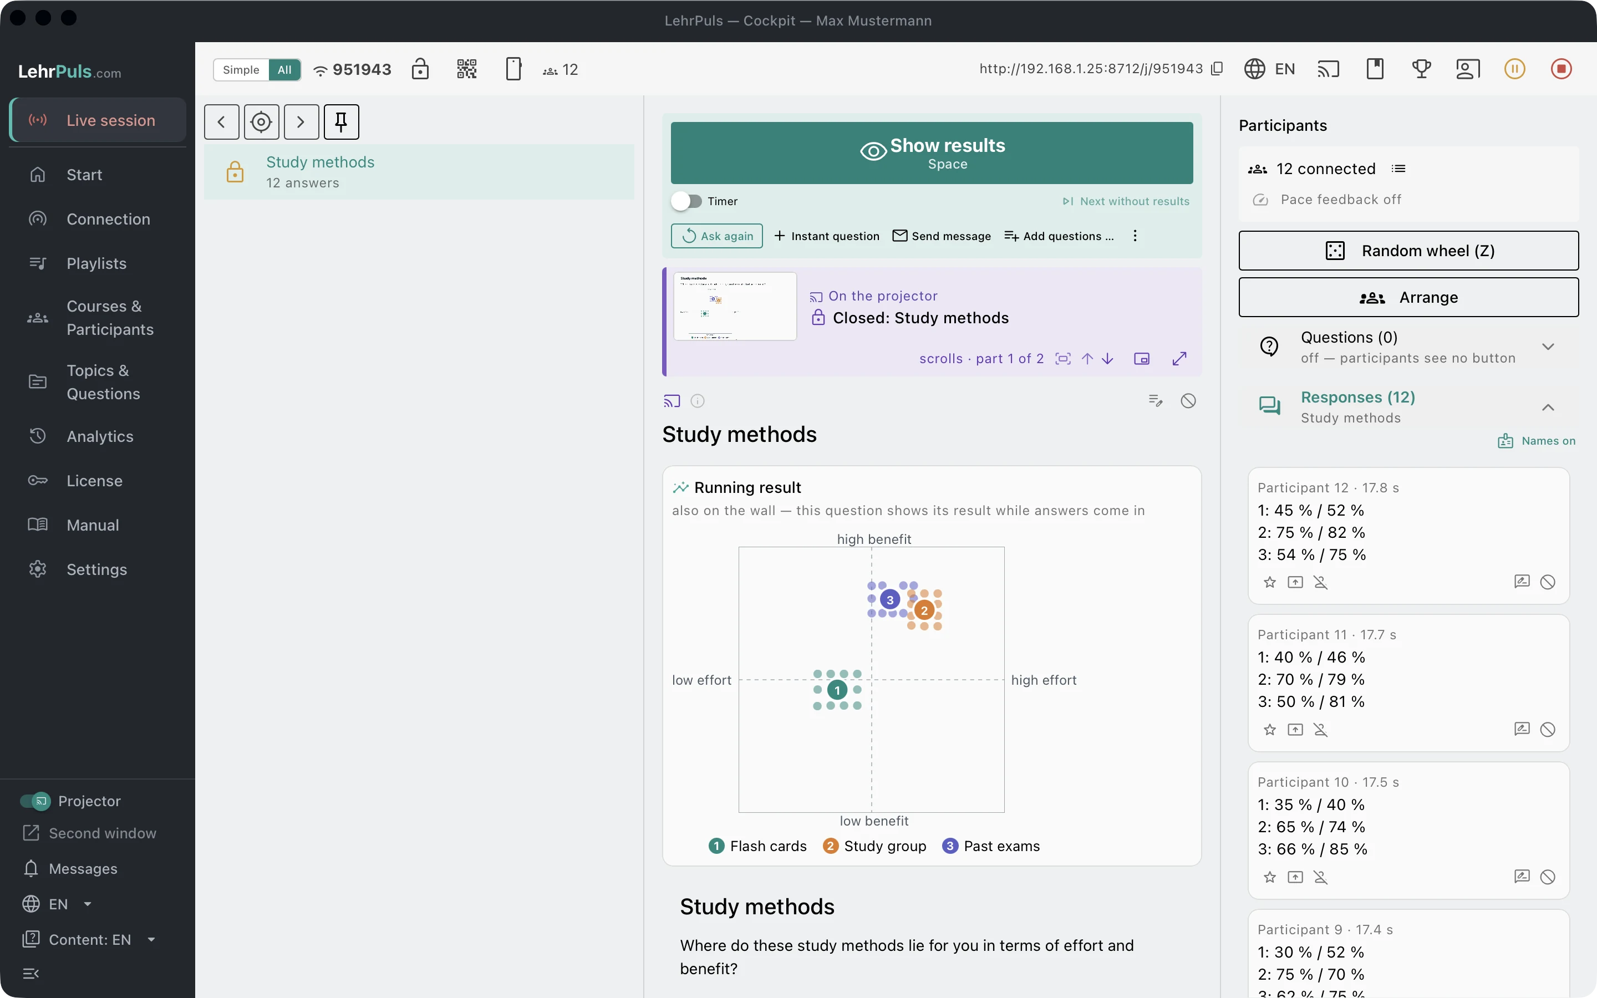The image size is (1597, 998).
Task: Block Participant 11's response
Action: pyautogui.click(x=1548, y=729)
